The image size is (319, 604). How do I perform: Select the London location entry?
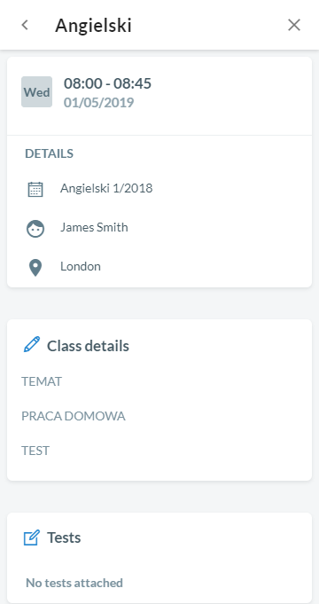[81, 267]
